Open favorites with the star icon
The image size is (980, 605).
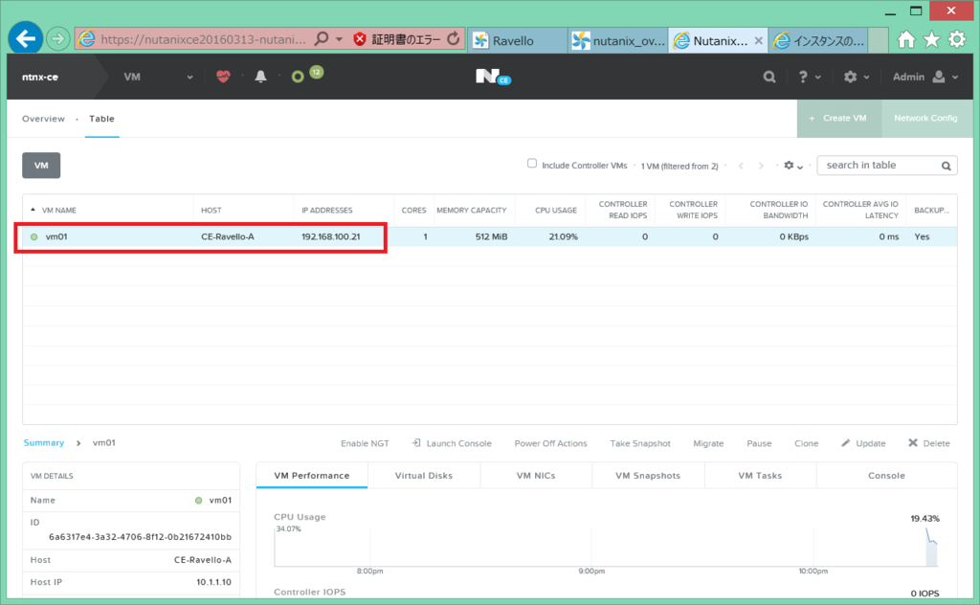click(932, 40)
